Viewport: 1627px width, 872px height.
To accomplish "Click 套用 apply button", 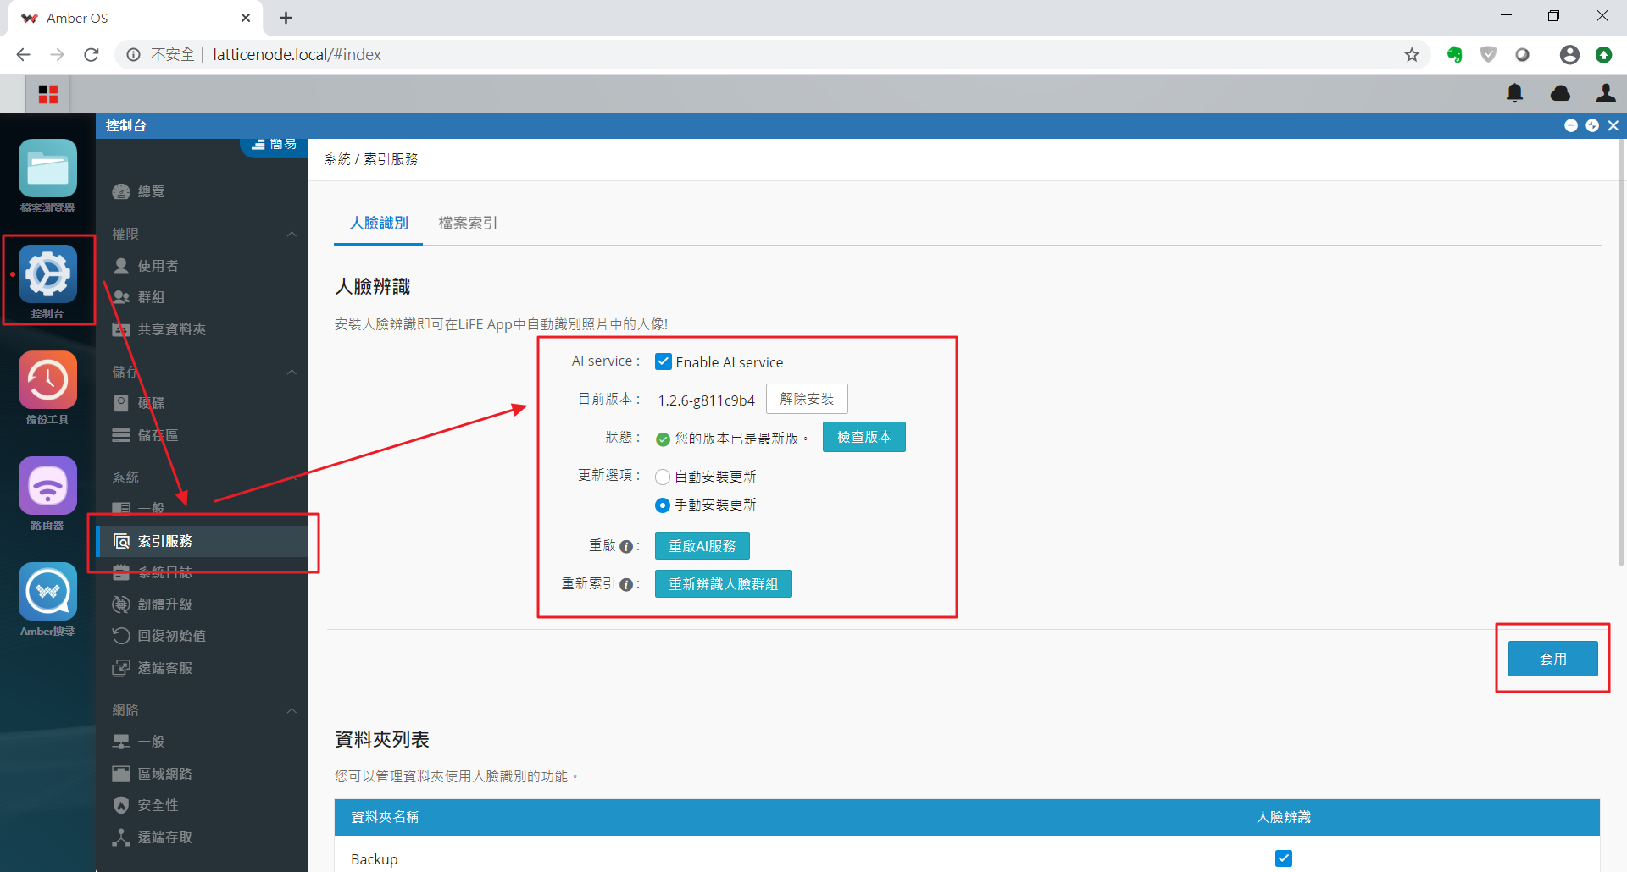I will [x=1552, y=659].
